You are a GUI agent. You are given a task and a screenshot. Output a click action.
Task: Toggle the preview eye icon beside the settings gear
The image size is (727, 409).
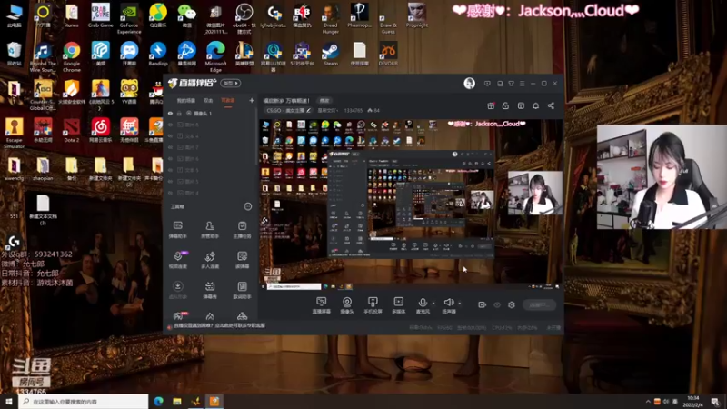[x=497, y=304]
